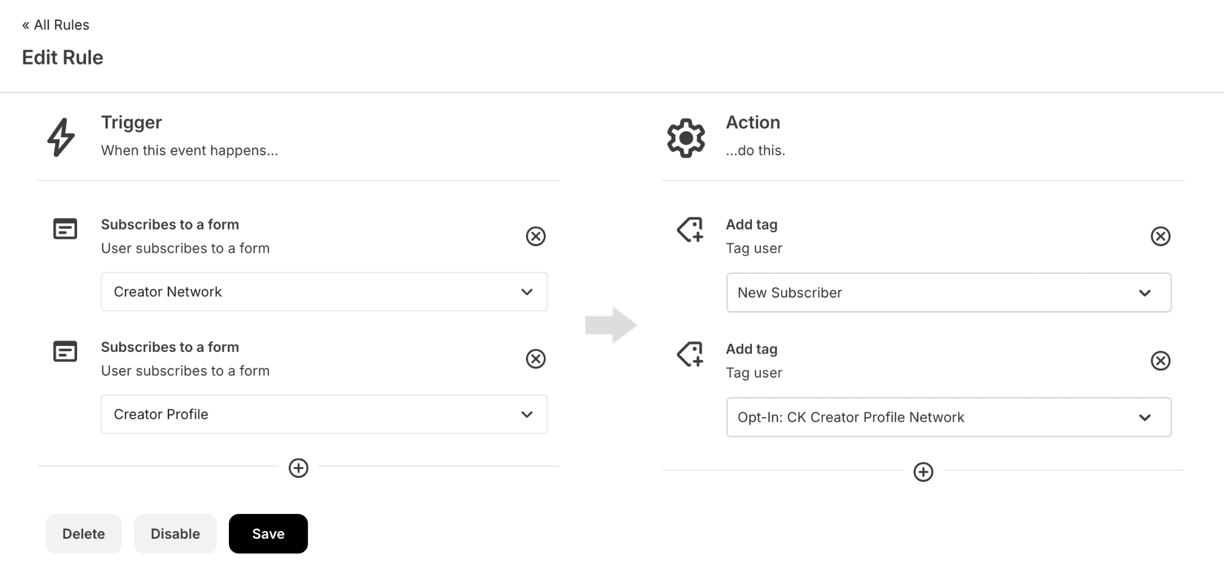Add another trigger with the plus icon
1224x576 pixels.
[x=298, y=468]
